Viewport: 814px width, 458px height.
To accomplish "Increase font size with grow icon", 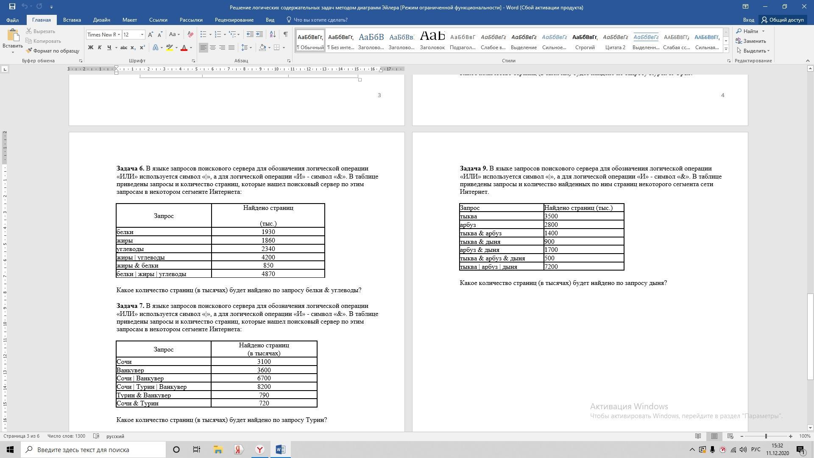I will 151,34.
